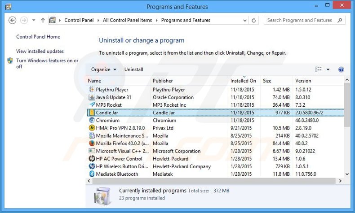Click the installed programs disc icon
Screen dimensions: 355x213
click(x=103, y=196)
